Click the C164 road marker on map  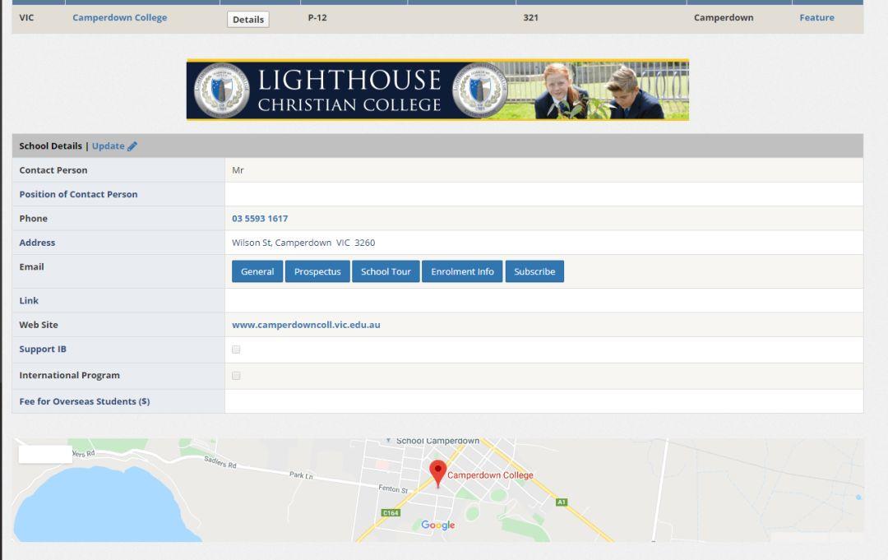pos(391,513)
